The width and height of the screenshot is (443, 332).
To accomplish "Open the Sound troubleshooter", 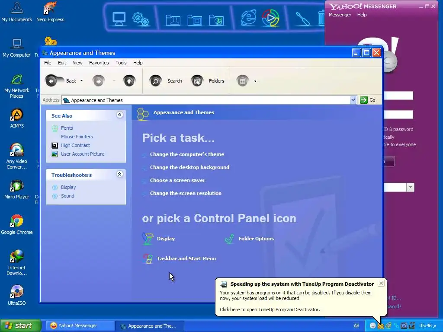I will [67, 196].
